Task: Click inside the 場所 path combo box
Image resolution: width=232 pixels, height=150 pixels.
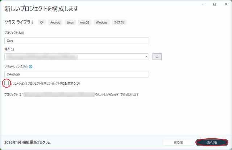Action: [x=72, y=57]
